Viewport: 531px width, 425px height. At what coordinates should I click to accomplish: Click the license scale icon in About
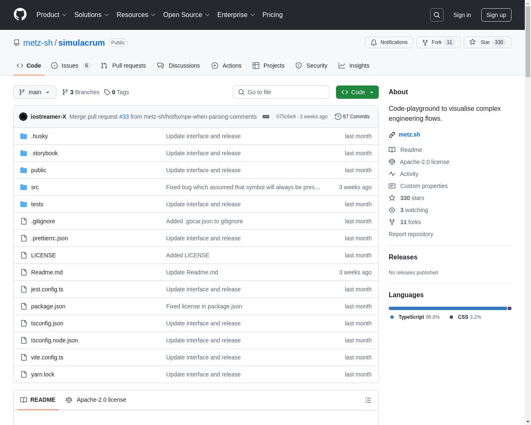[392, 162]
